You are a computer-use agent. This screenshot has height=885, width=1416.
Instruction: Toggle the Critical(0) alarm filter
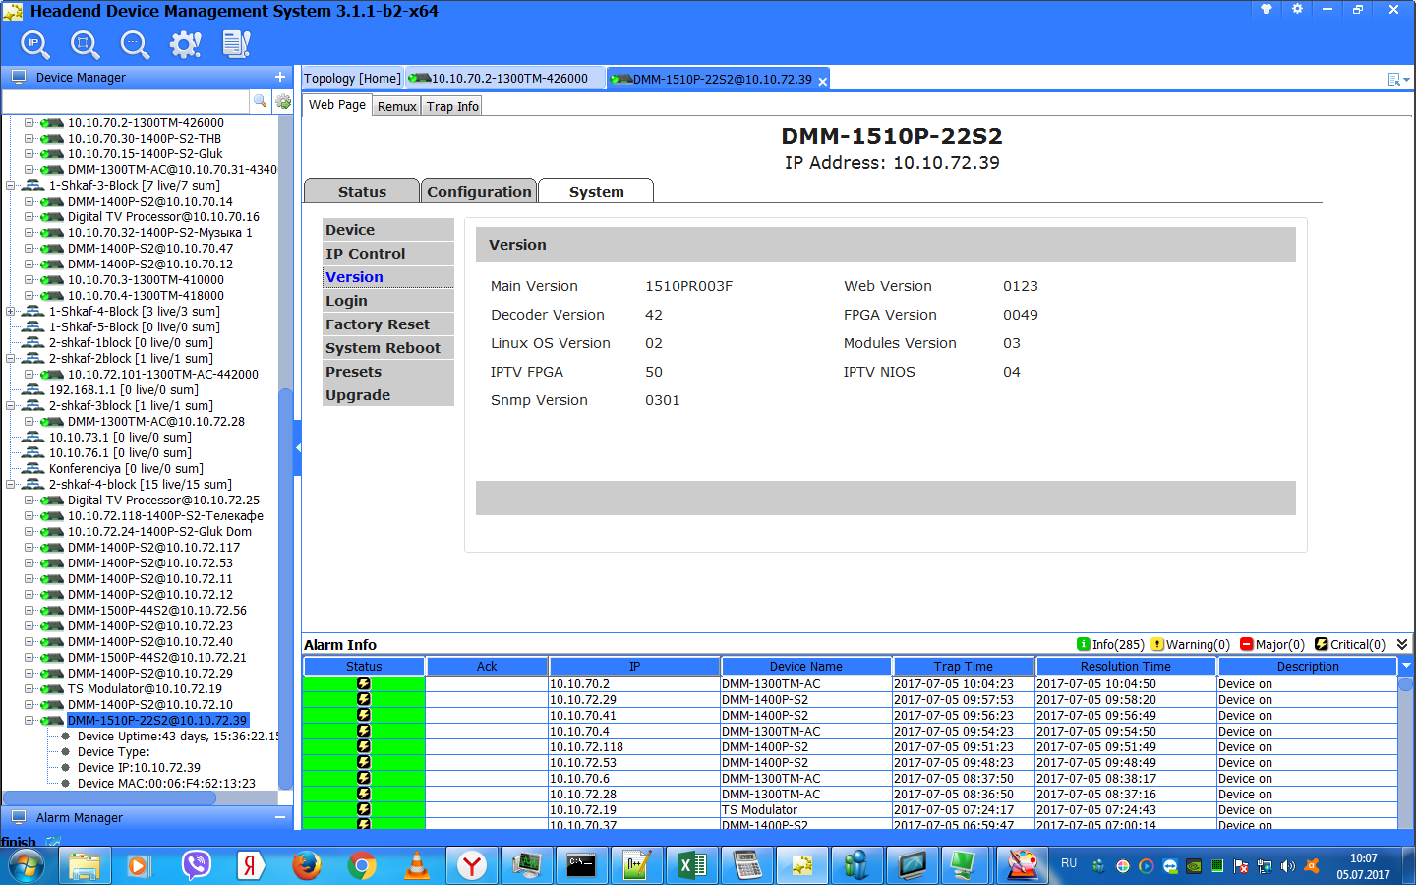[x=1350, y=645]
